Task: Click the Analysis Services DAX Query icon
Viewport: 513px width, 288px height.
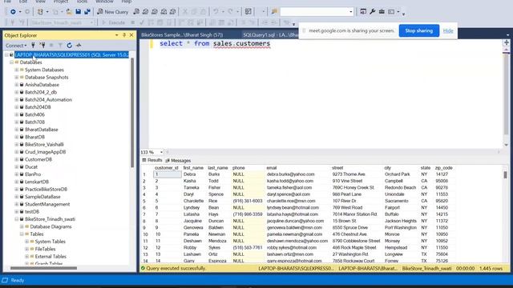Action: click(x=173, y=12)
